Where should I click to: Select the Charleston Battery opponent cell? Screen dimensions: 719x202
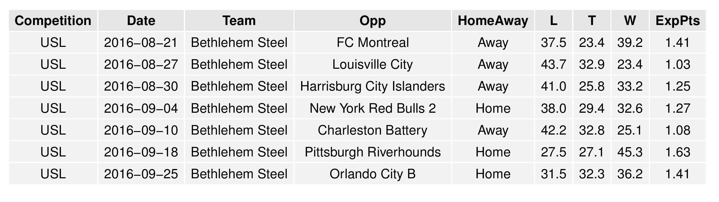[x=372, y=130]
